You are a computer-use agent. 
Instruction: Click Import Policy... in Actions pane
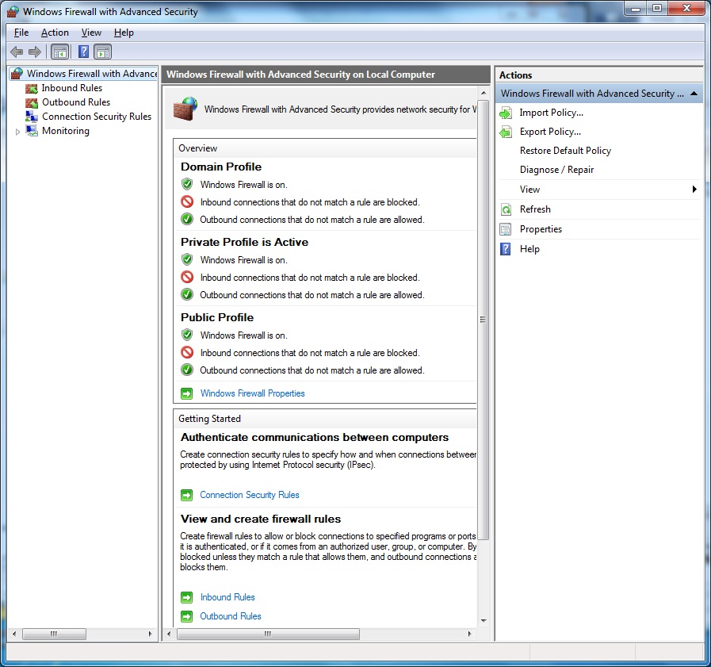click(552, 113)
